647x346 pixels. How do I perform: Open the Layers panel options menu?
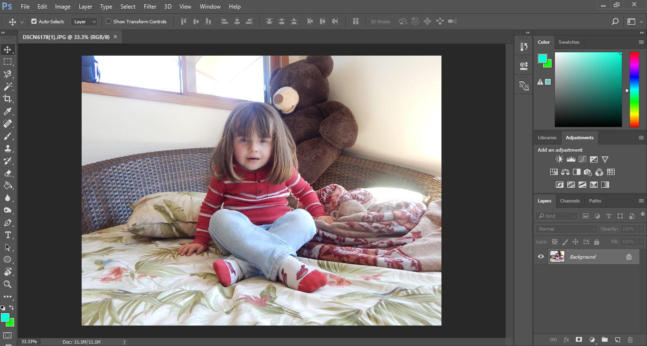click(x=641, y=201)
